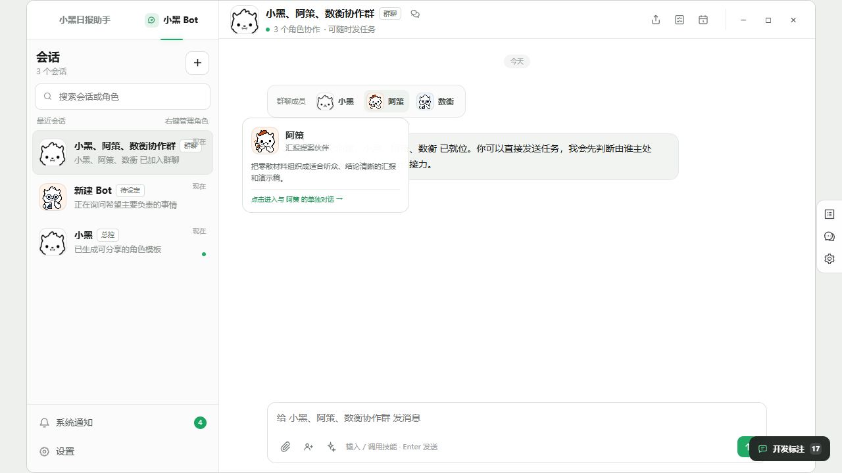Open 系统通知 notifications
Screen dimensions: 842x473
122,422
